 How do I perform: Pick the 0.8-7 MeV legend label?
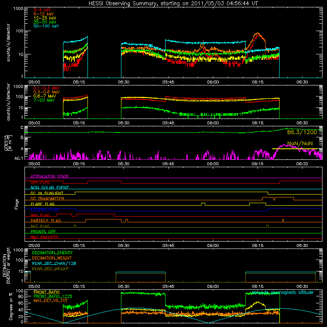[x=45, y=96]
